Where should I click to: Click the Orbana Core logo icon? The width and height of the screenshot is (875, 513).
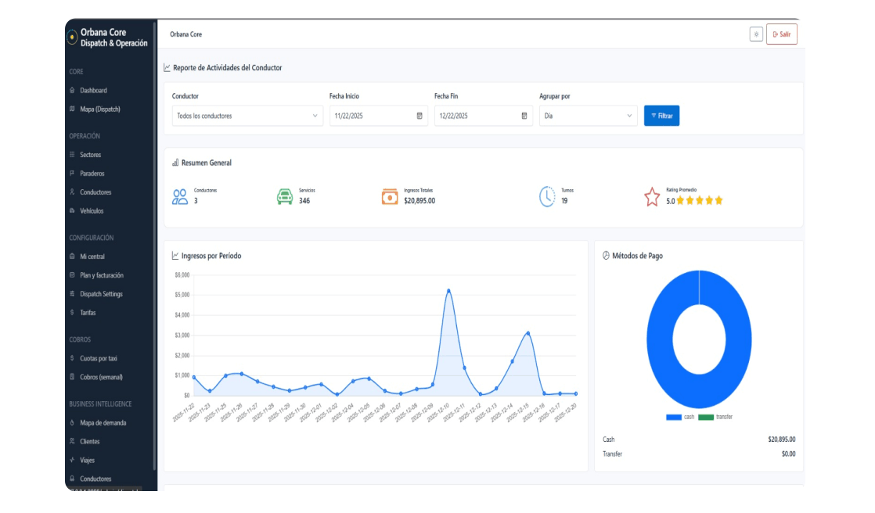(x=72, y=37)
